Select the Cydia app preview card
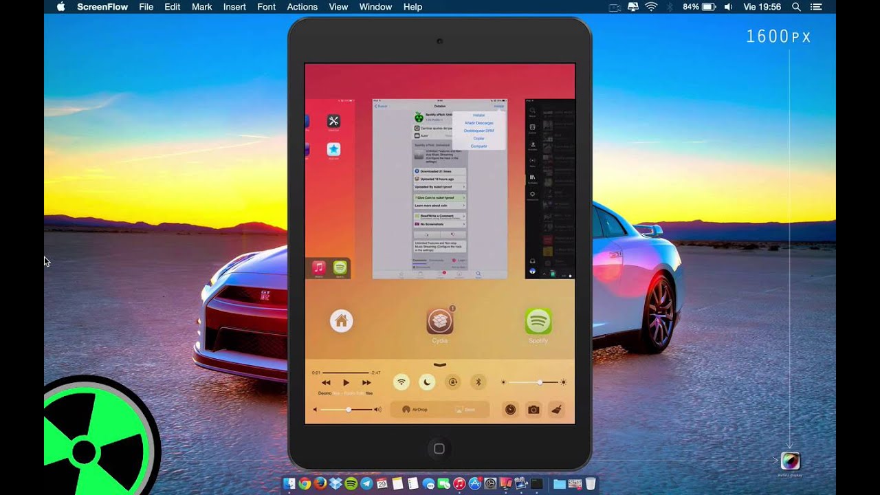Image resolution: width=880 pixels, height=495 pixels. [440, 189]
